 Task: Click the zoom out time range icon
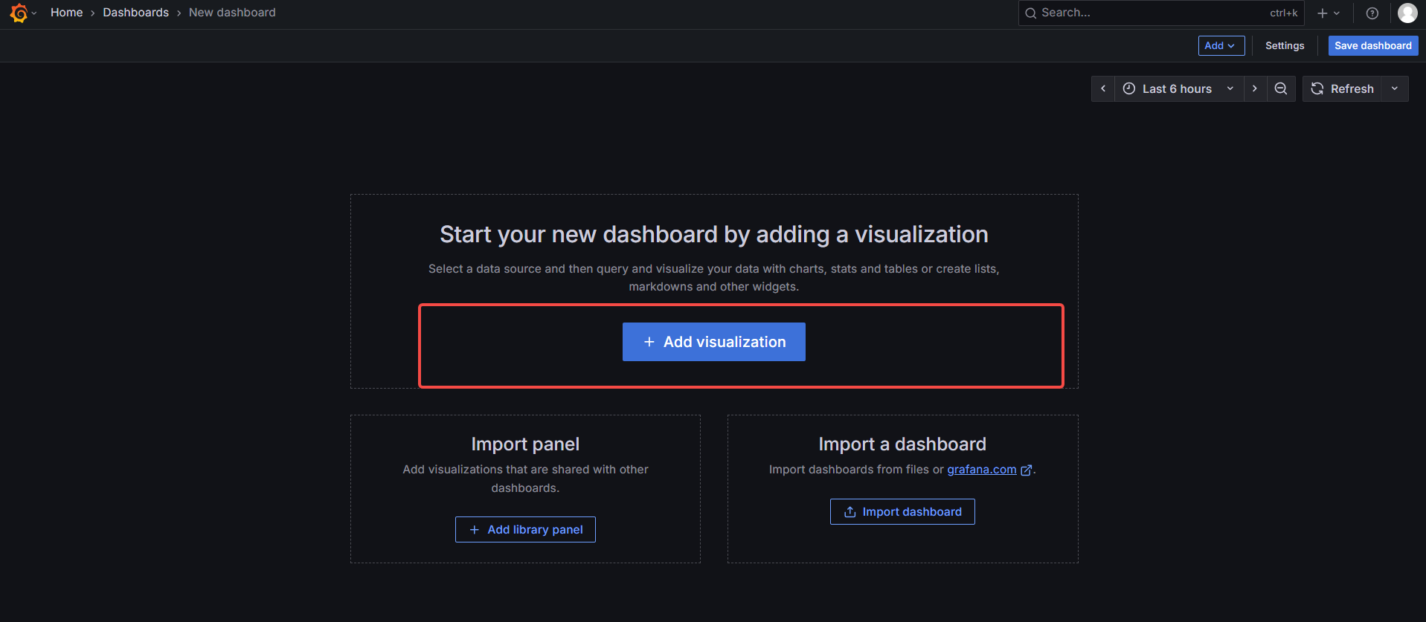[x=1281, y=88]
